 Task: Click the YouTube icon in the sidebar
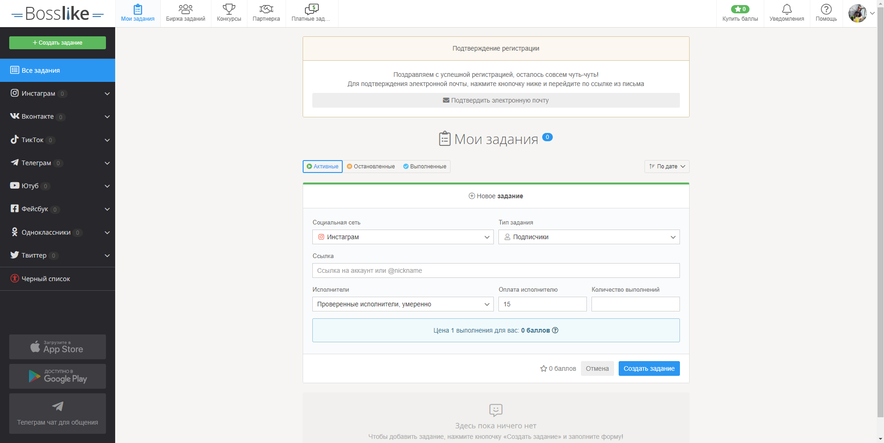click(15, 185)
